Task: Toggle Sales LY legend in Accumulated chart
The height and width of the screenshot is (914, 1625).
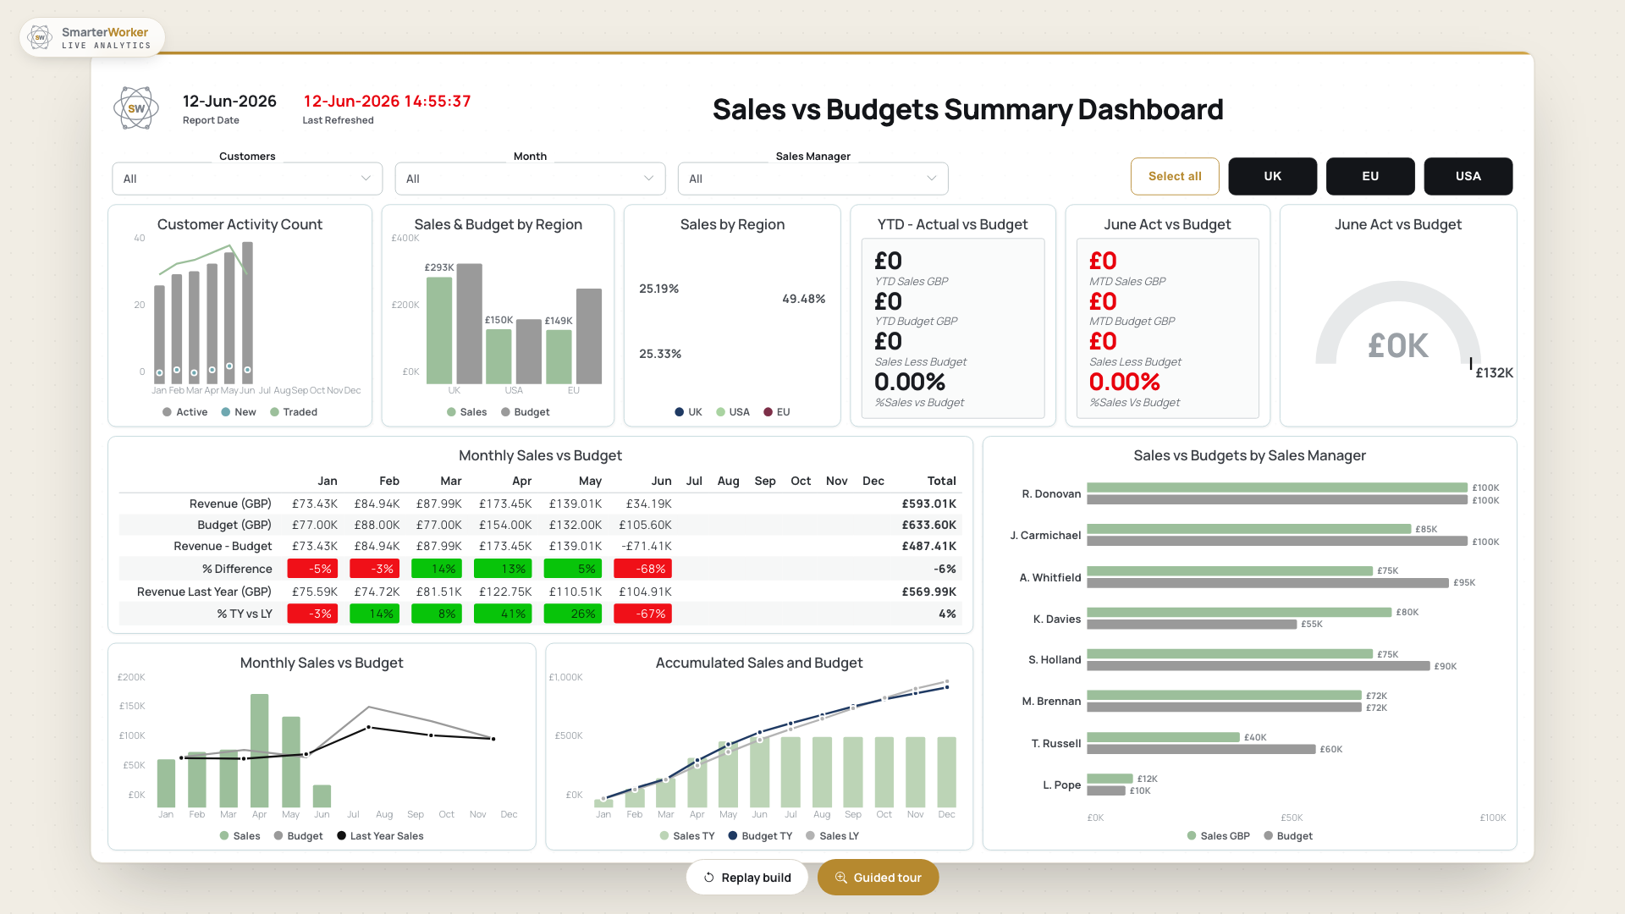Action: pos(832,836)
